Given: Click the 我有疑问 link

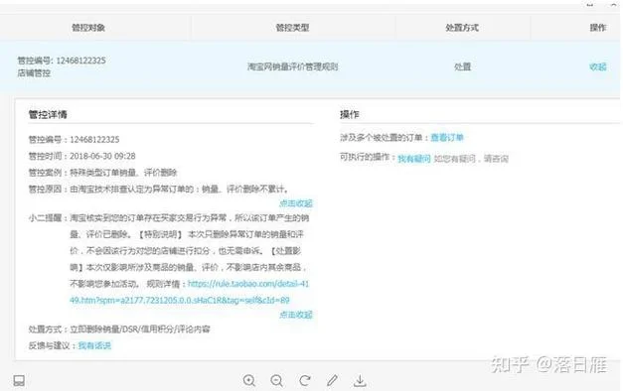Looking at the screenshot, I should tap(414, 159).
